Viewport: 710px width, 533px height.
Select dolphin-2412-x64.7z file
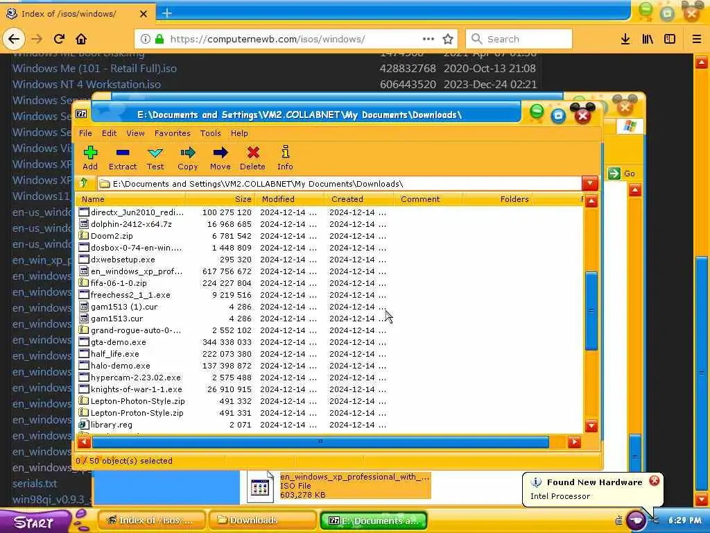pyautogui.click(x=131, y=224)
